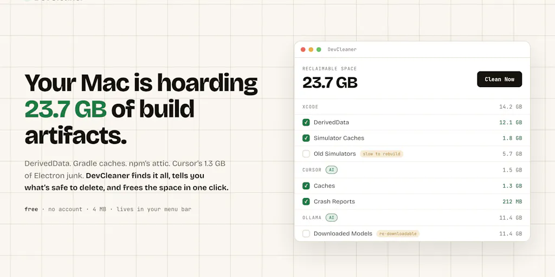Click the 'slow to rebuild' tag
Viewport: 555px width, 277px height.
(382, 154)
